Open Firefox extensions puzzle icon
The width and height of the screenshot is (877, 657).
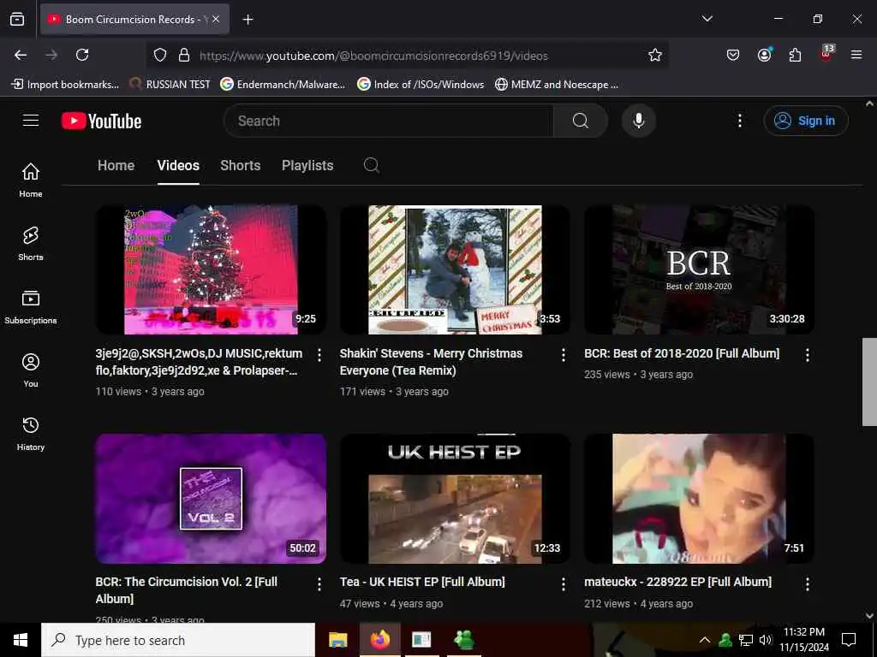[795, 55]
